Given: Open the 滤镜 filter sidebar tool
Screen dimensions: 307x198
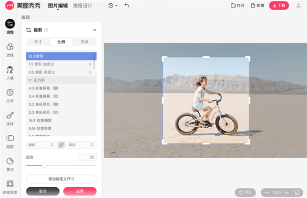Looking at the screenshot, I should coord(10,50).
